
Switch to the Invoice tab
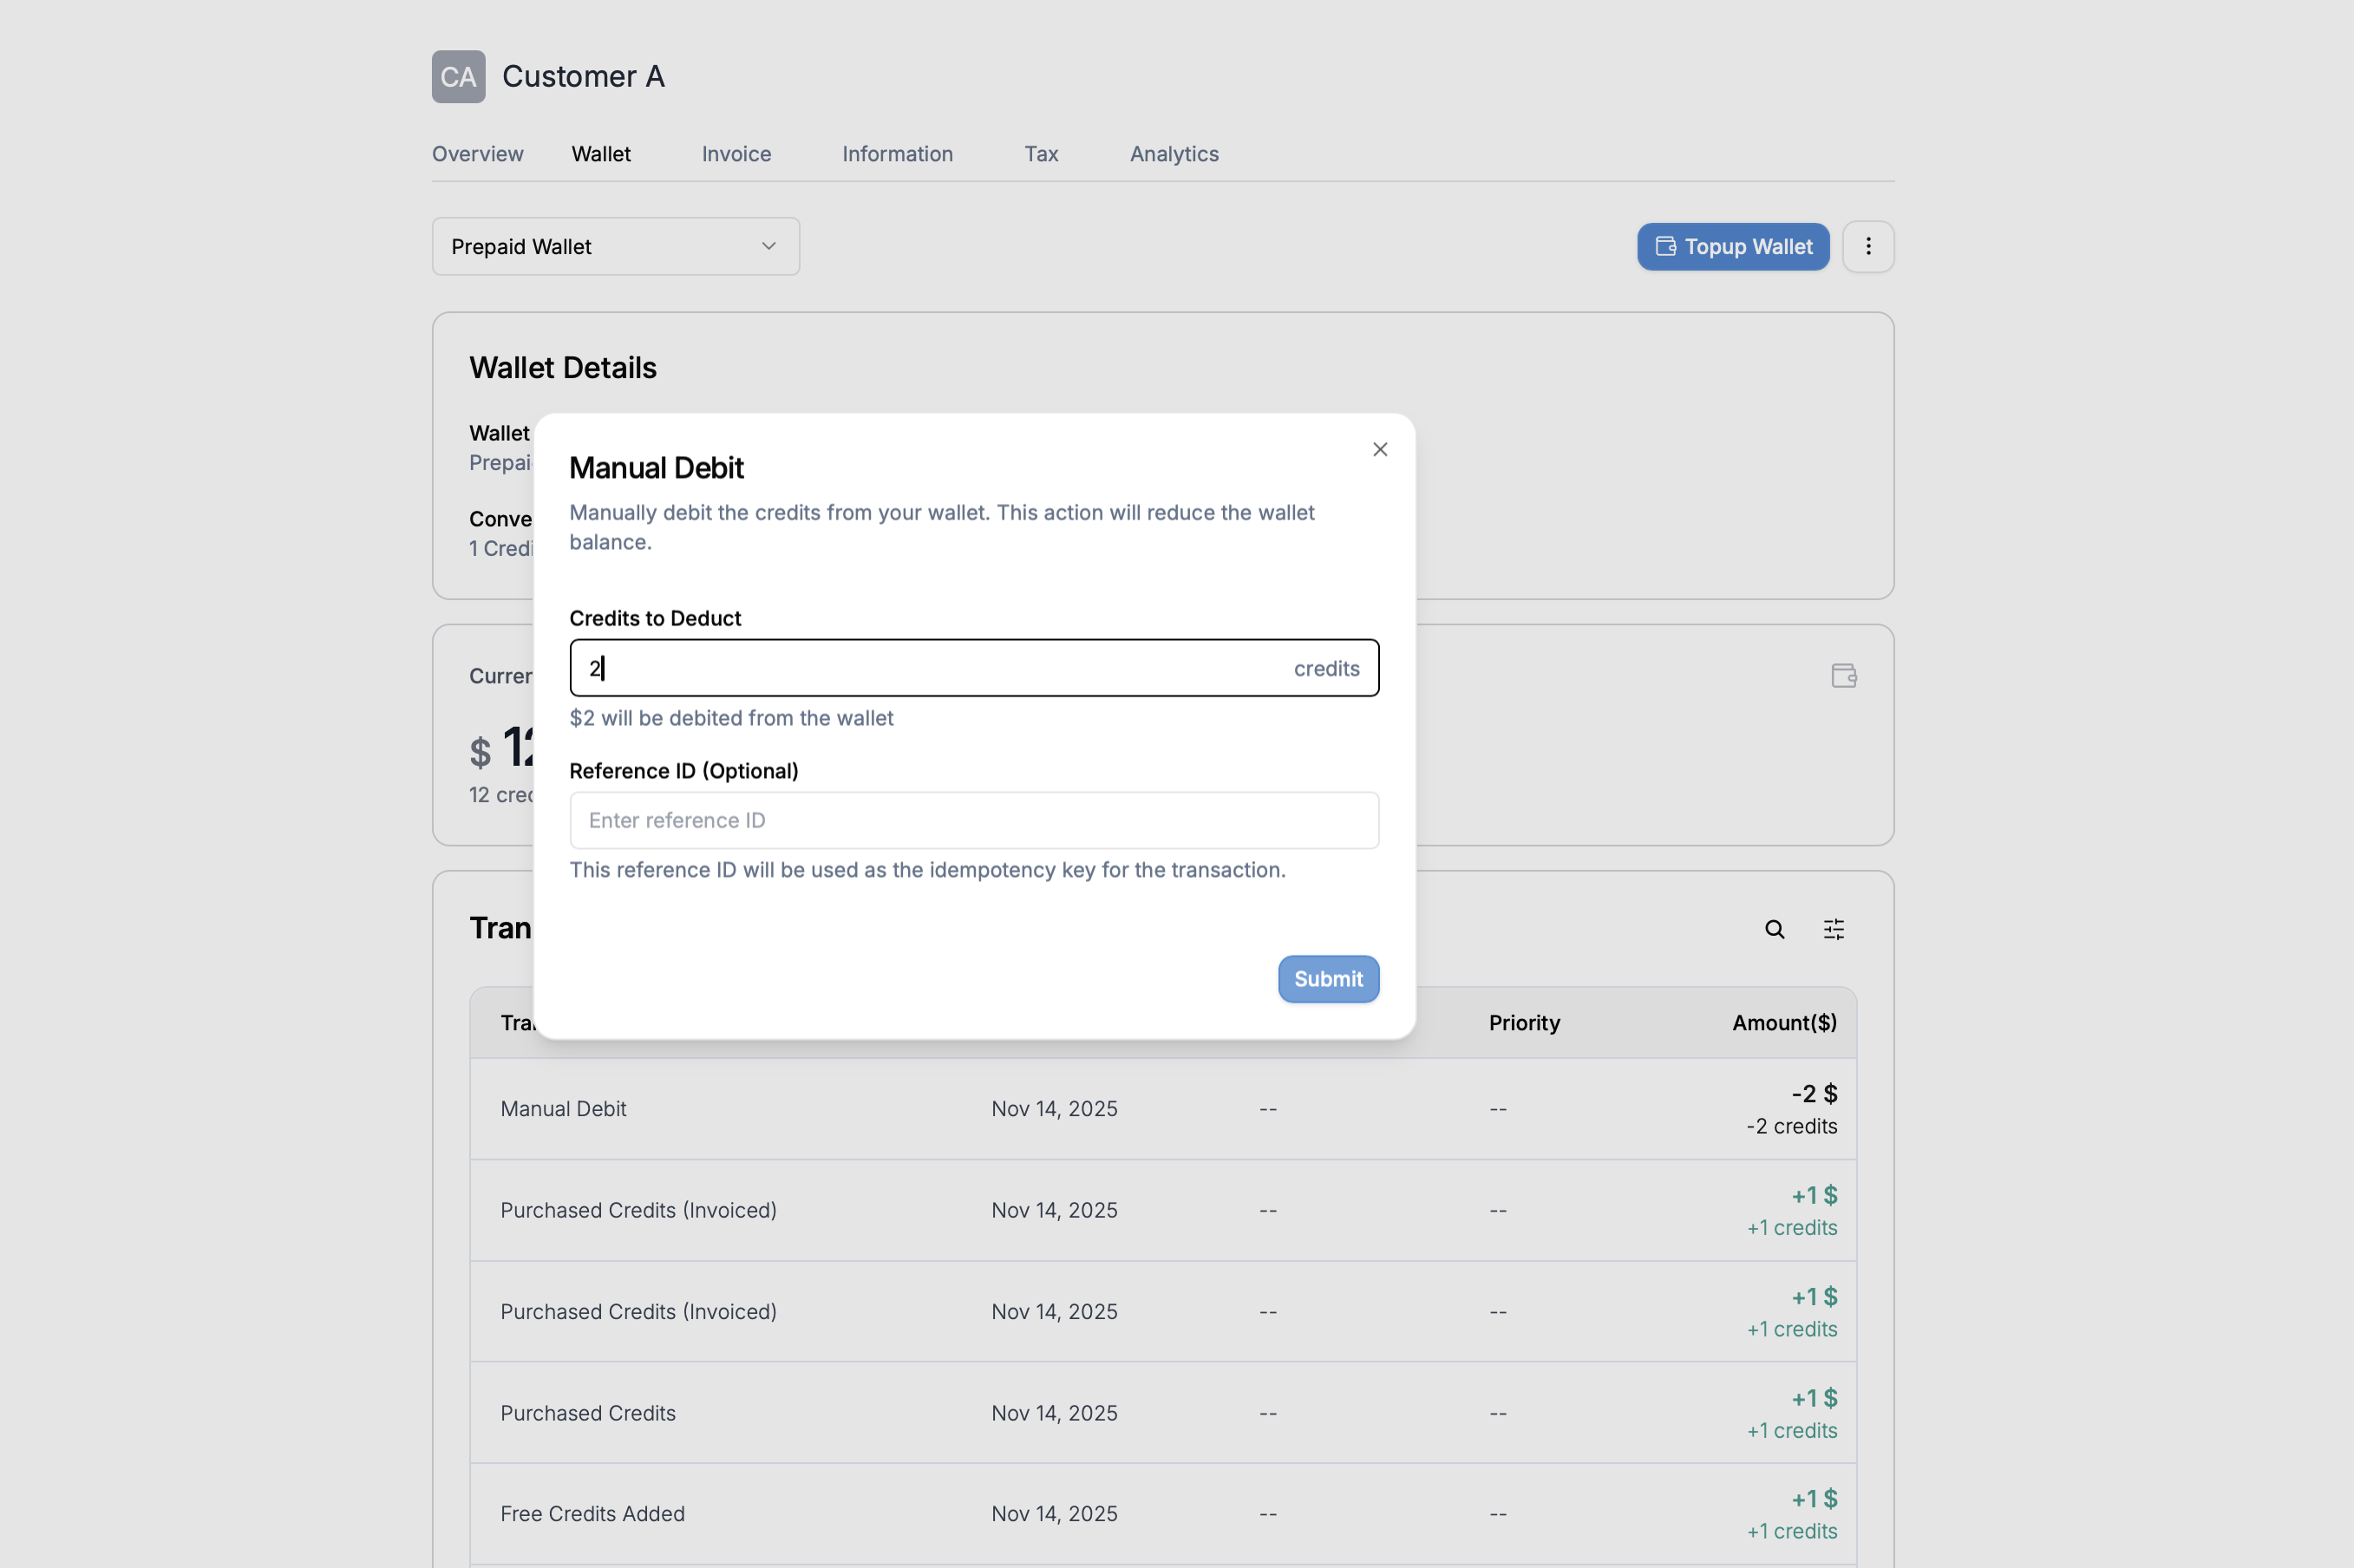[x=735, y=154]
